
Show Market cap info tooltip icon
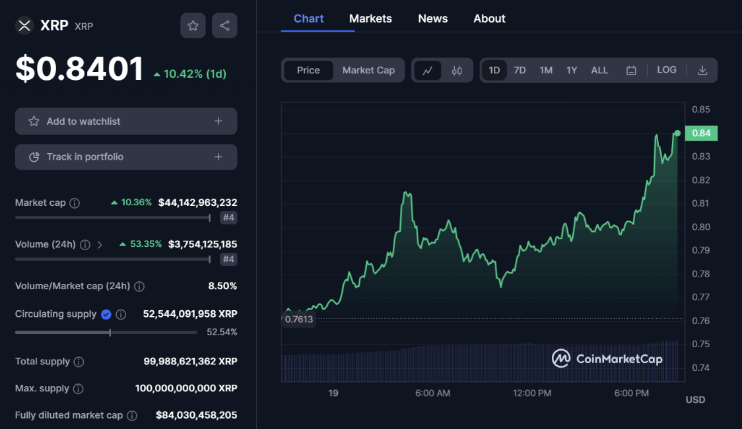(x=75, y=203)
